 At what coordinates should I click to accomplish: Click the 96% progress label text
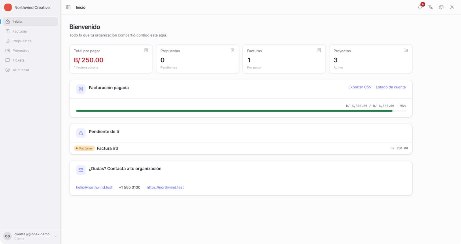coord(403,106)
